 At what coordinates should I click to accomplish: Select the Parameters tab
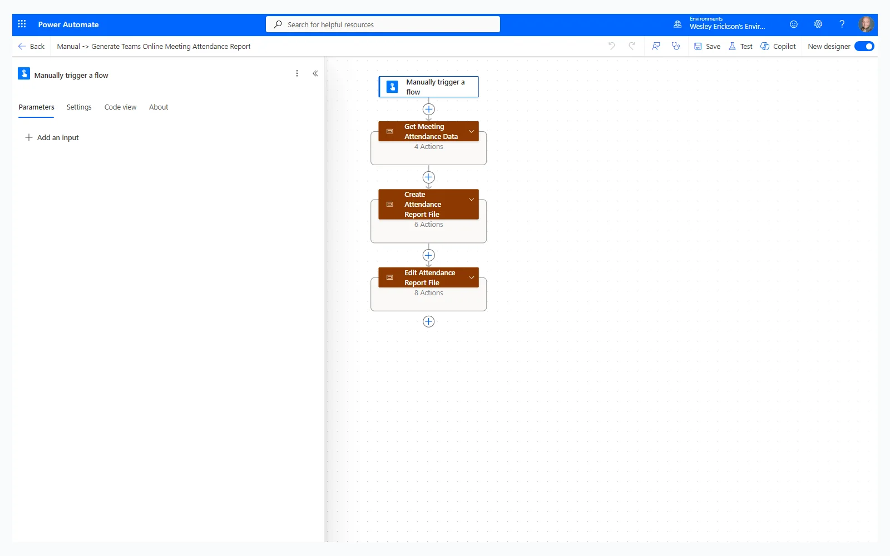36,107
